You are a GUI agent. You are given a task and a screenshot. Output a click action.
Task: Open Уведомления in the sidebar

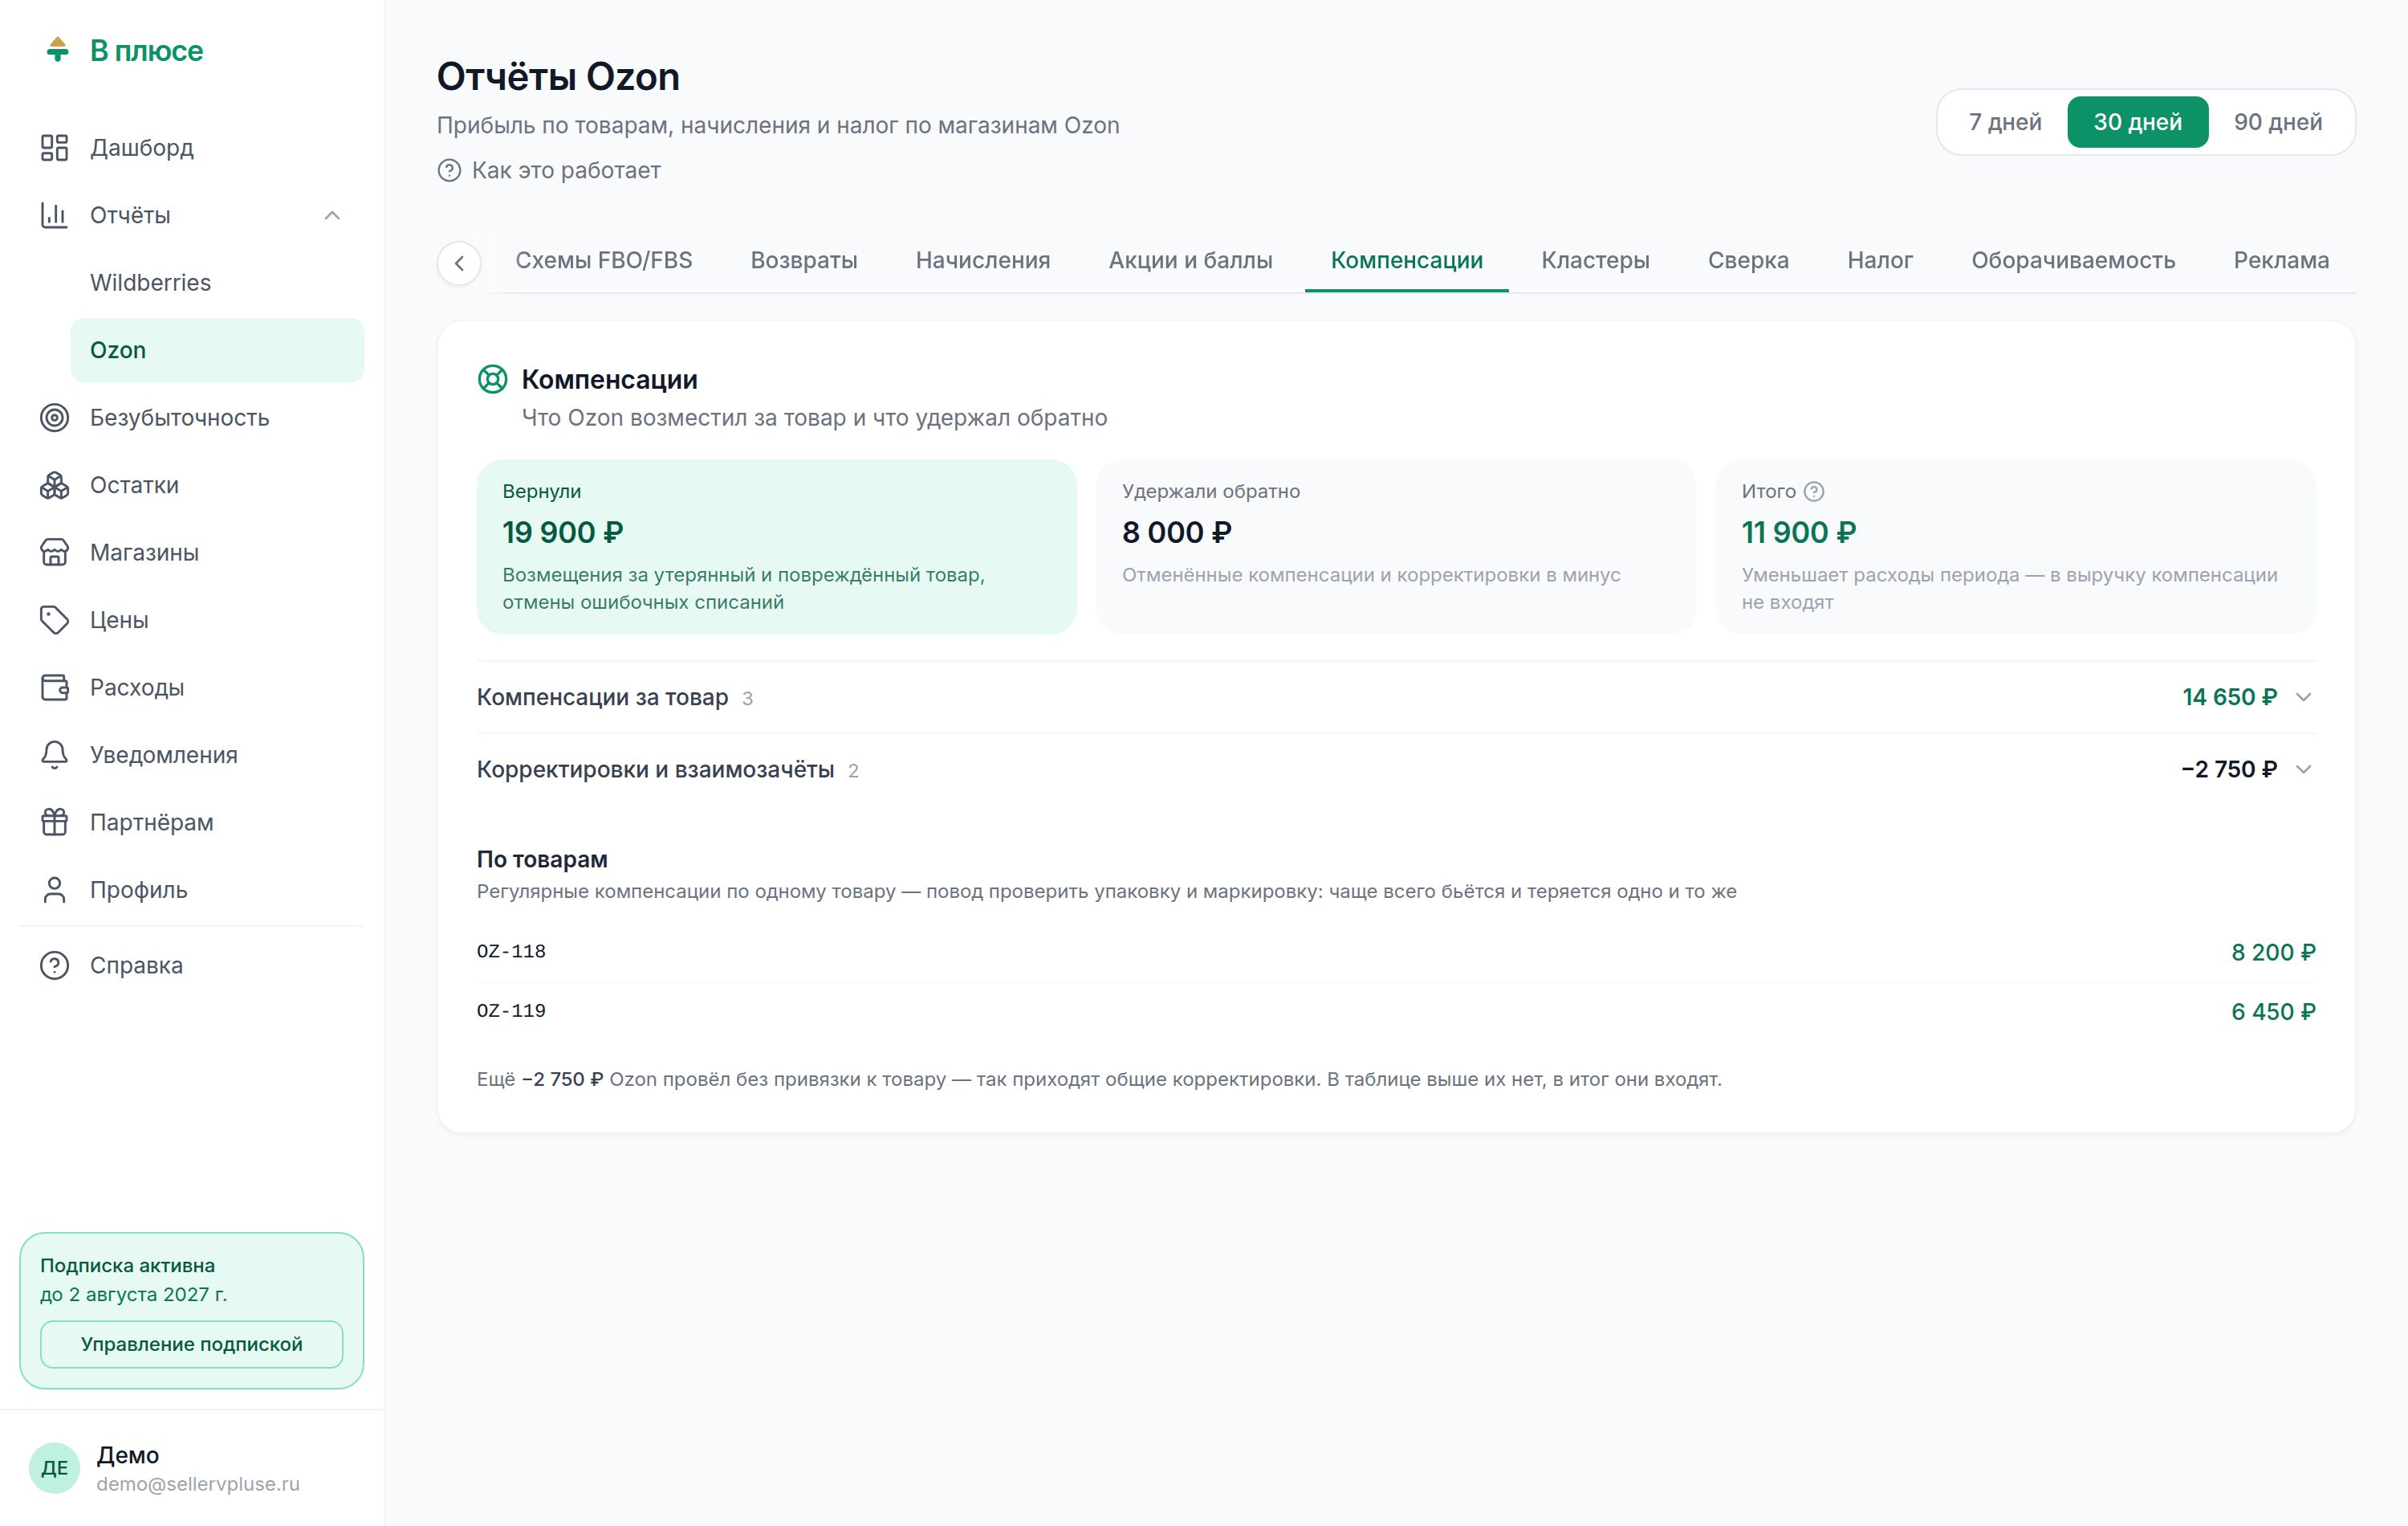pos(192,754)
